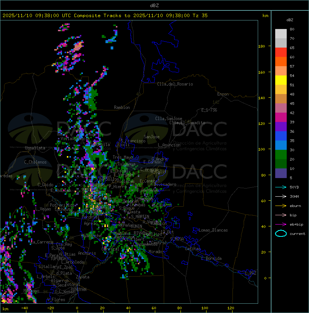Image resolution: width=309 pixels, height=313 pixels.
Task: Click the magenta arrow beside eb+bip
Action: [281, 225]
